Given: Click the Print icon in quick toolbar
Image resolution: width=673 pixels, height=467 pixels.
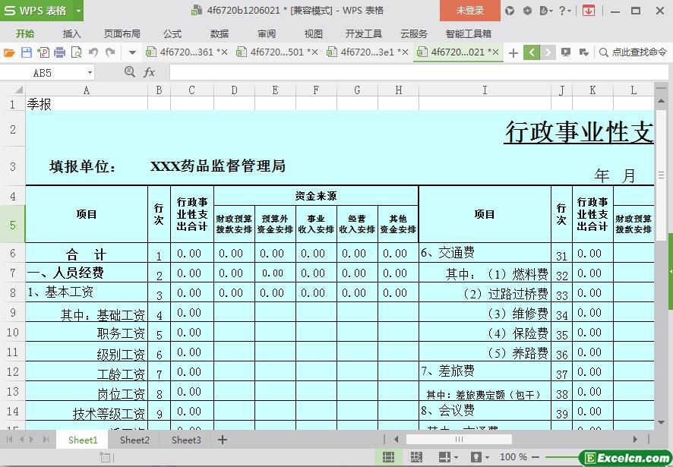Looking at the screenshot, I should [x=59, y=52].
